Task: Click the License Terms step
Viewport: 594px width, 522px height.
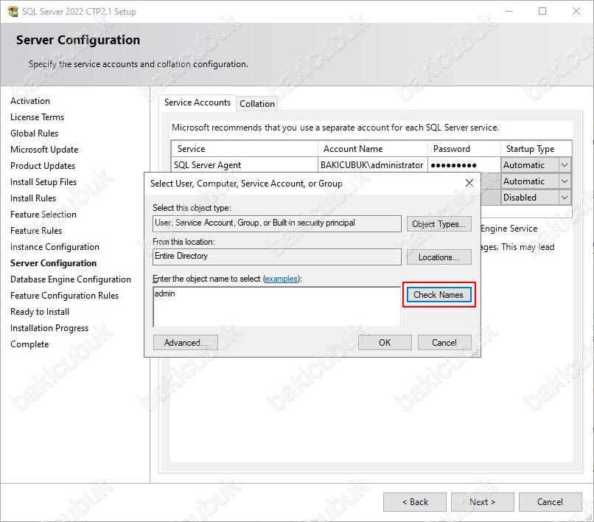Action: click(x=37, y=117)
